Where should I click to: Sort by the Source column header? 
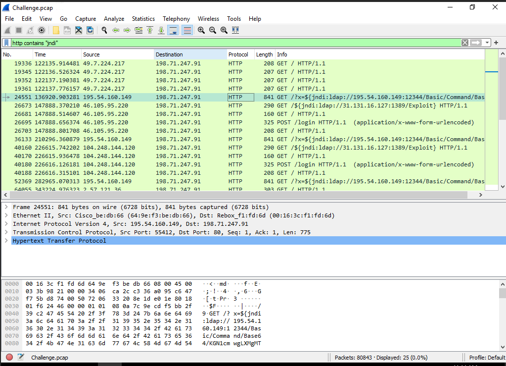(117, 54)
